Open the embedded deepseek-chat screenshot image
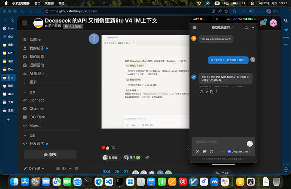This screenshot has width=291, height=189. (x=145, y=81)
